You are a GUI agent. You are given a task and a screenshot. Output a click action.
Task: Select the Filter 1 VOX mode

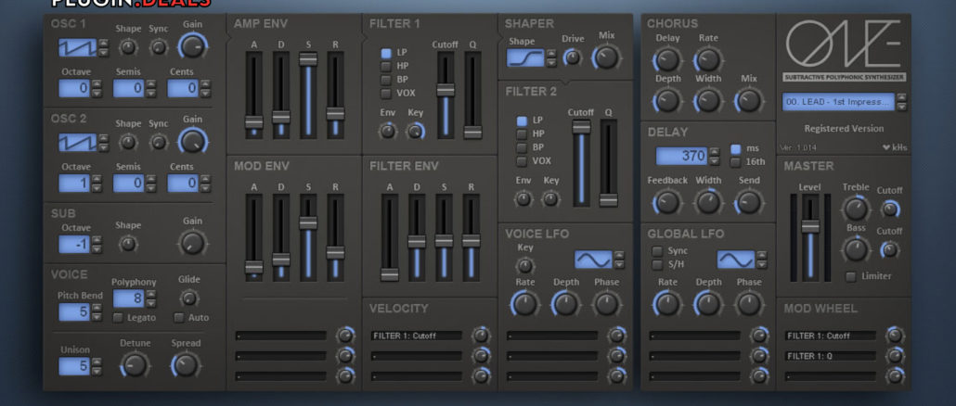[386, 93]
